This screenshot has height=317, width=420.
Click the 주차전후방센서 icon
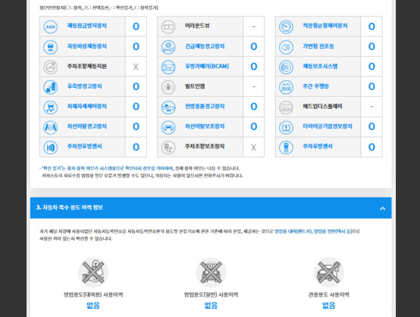pos(51,147)
